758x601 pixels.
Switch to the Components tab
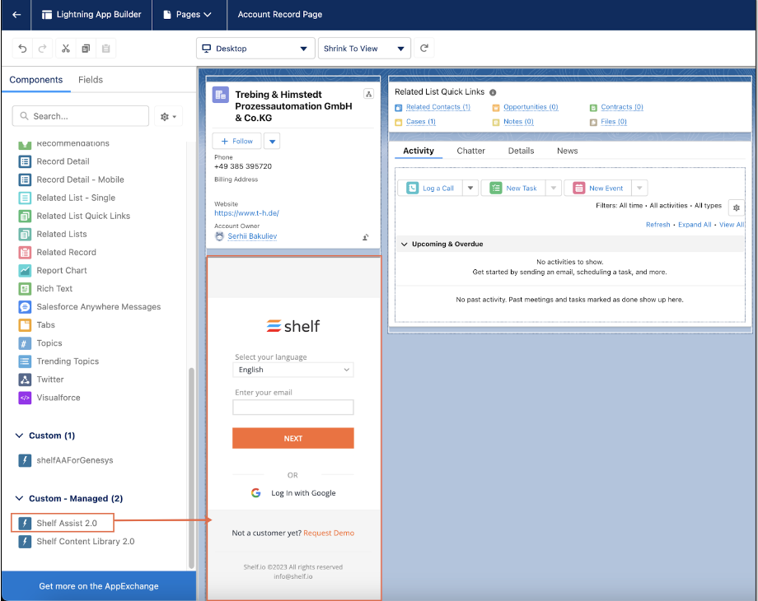click(x=36, y=80)
